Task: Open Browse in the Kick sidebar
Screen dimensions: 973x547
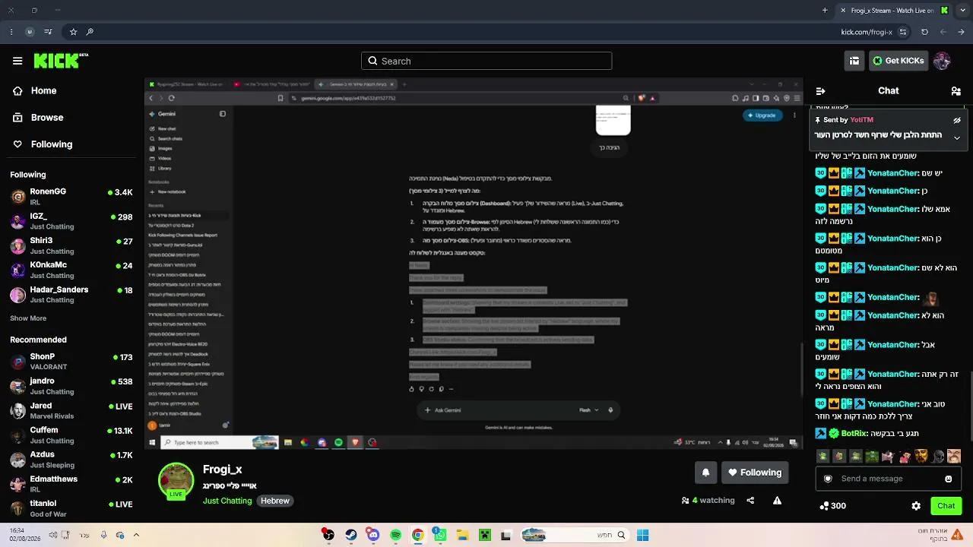Action: tap(38, 118)
